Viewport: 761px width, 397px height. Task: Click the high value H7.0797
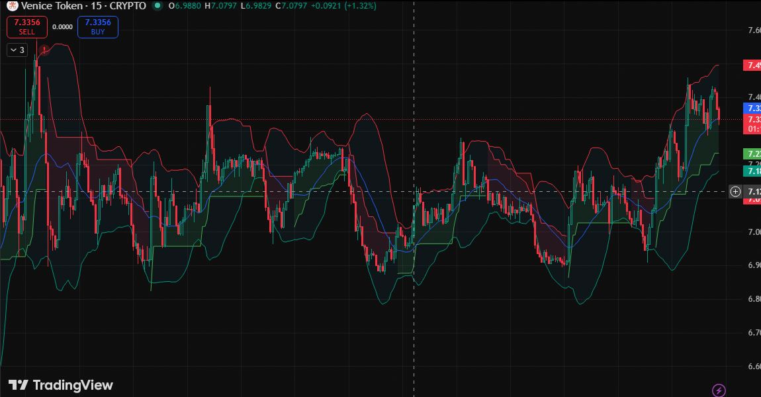tap(220, 6)
